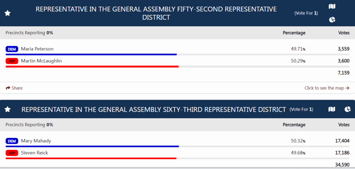Click the star icon for Fifty-Second District race

[8, 13]
